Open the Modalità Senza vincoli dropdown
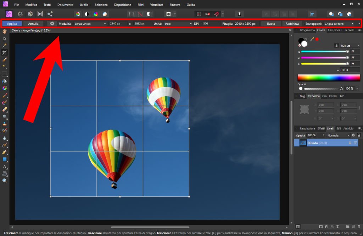The image size is (363, 236). (90, 24)
